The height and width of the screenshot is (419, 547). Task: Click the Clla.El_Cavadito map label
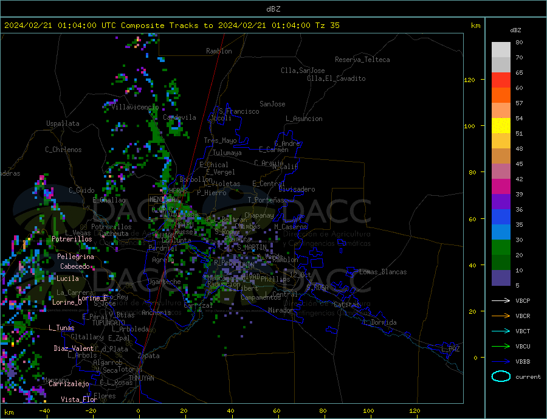336,78
